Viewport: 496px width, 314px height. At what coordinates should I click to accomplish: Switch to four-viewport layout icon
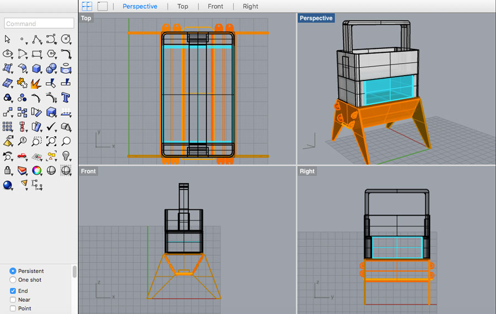click(x=87, y=6)
